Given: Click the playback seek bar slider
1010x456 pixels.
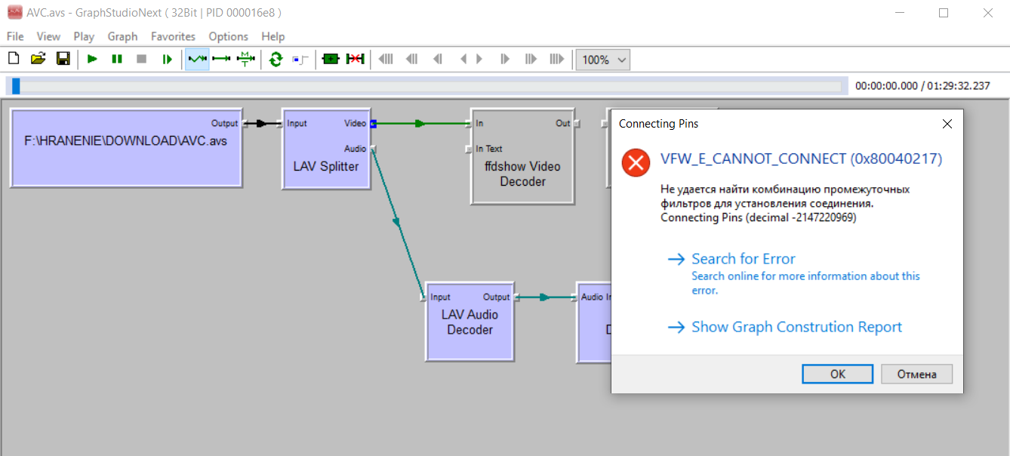Looking at the screenshot, I should 16,86.
